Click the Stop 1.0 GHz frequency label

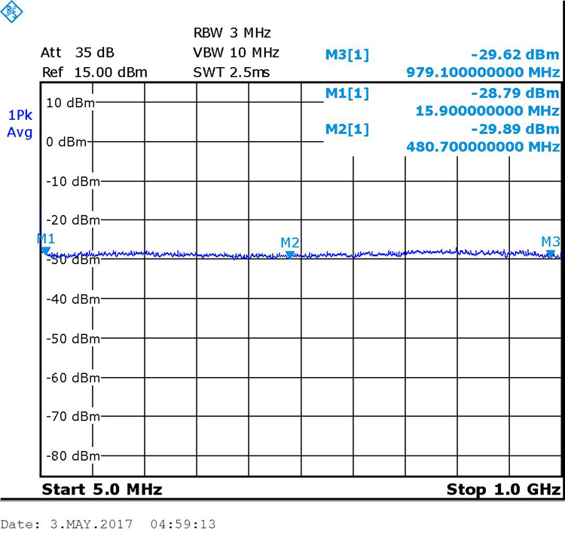tap(503, 489)
